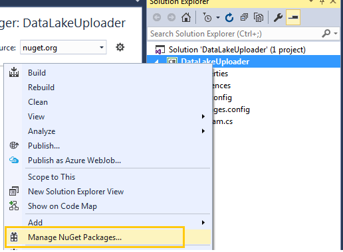Click the search magnifier icon

tap(326, 34)
